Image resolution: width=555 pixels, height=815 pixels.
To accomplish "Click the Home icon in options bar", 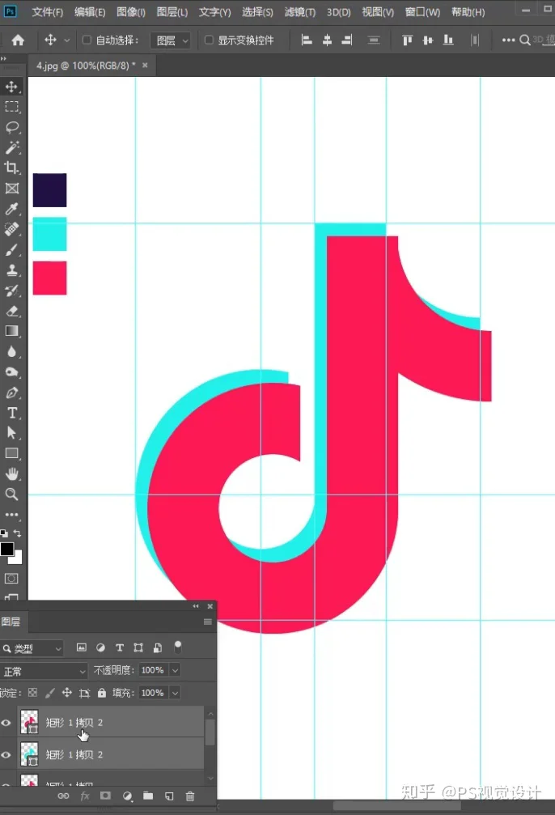I will tap(18, 40).
